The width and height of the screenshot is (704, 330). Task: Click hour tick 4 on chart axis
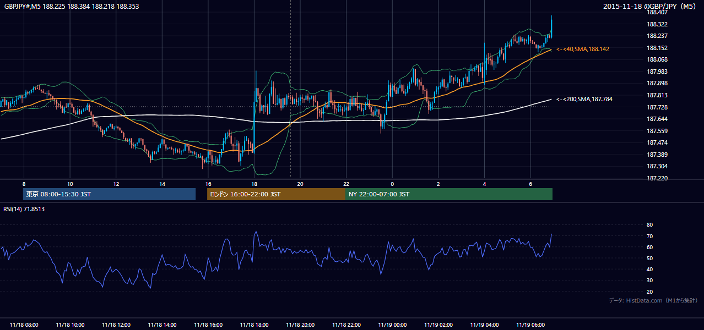coord(484,184)
